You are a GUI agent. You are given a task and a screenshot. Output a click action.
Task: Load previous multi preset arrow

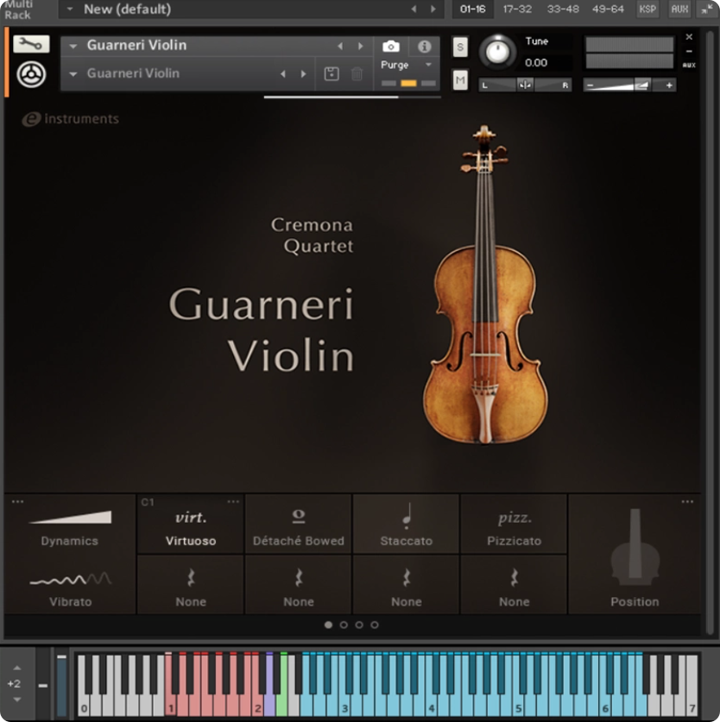point(414,9)
